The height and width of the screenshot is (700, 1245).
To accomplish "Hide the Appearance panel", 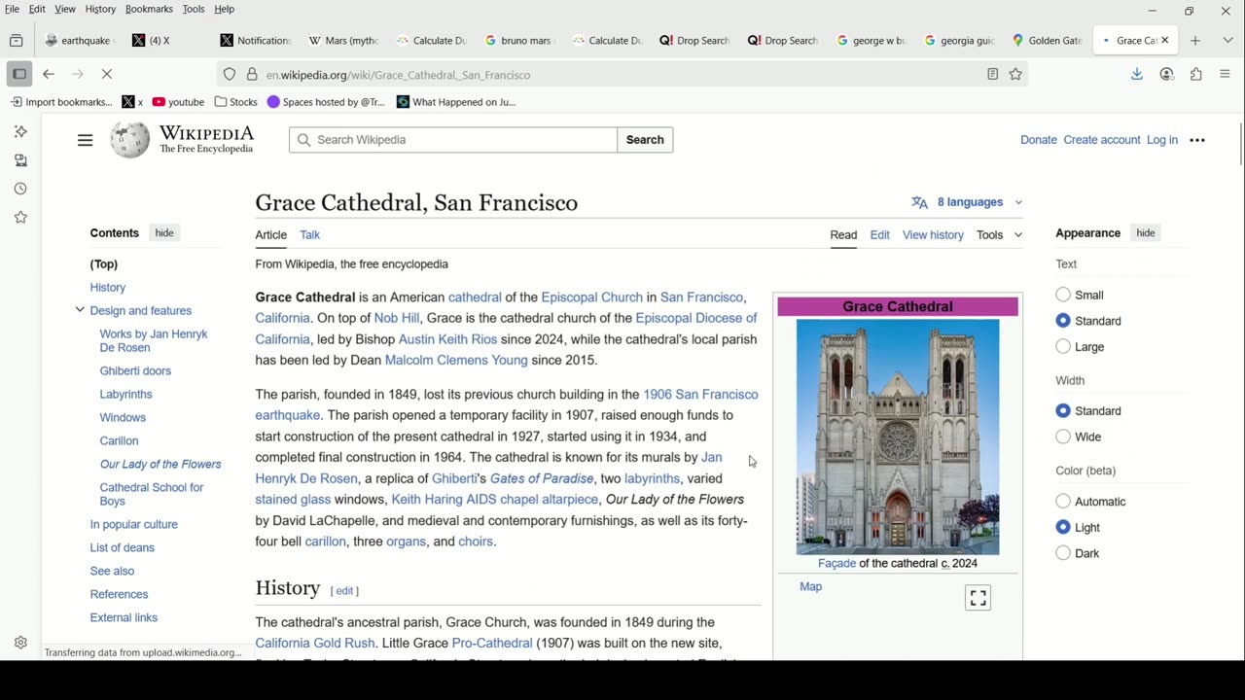I will [1146, 233].
